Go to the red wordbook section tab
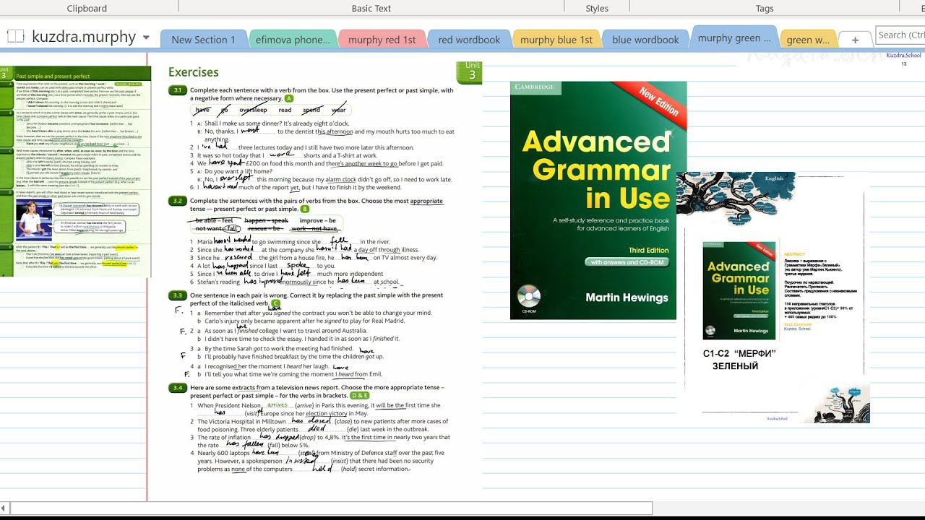Viewport: 925px width, 520px height. (469, 40)
